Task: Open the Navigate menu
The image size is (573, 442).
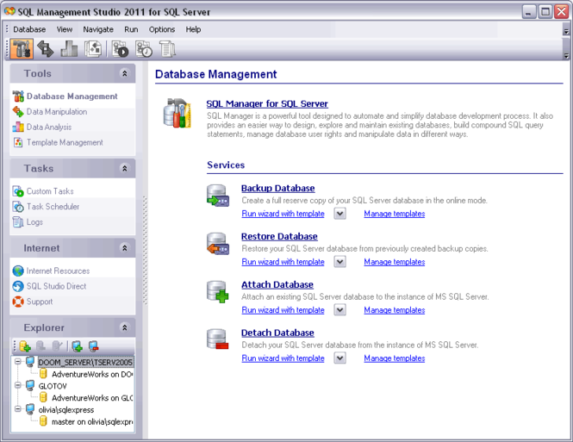Action: (x=98, y=29)
